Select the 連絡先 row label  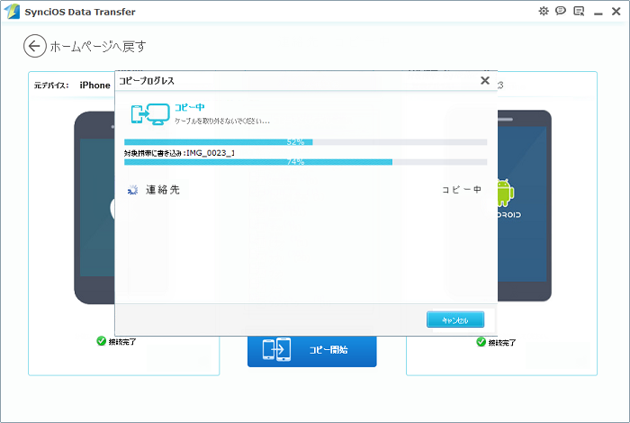[x=162, y=190]
